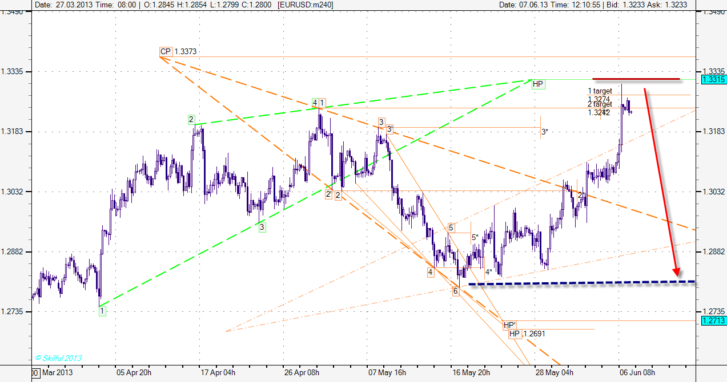Click the Skilful 2013 watermark
Screen dimensions: 727x382
click(x=58, y=358)
